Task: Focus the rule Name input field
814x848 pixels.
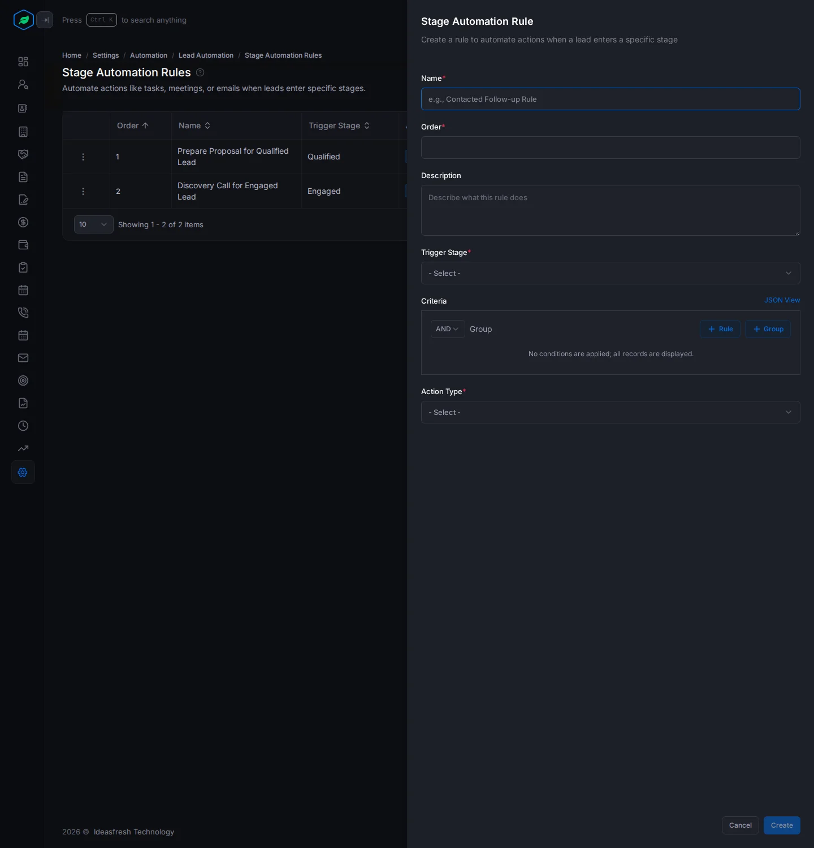Action: click(x=610, y=99)
